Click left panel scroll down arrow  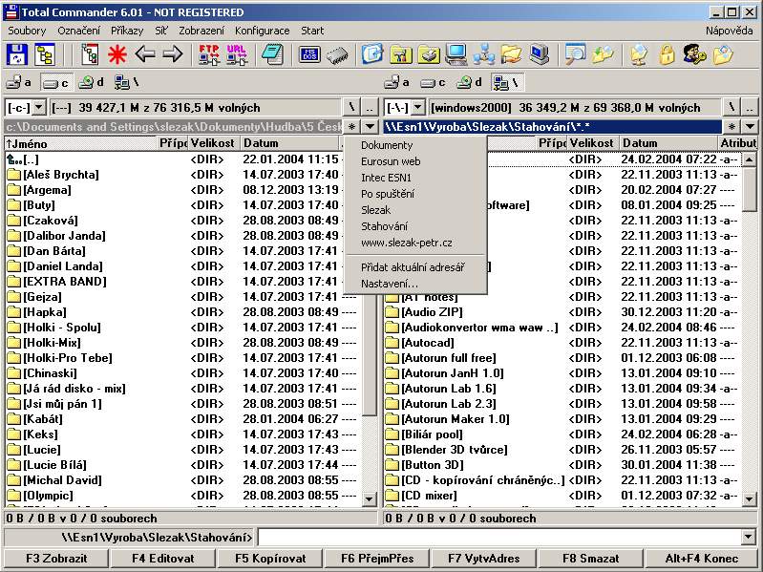click(370, 498)
